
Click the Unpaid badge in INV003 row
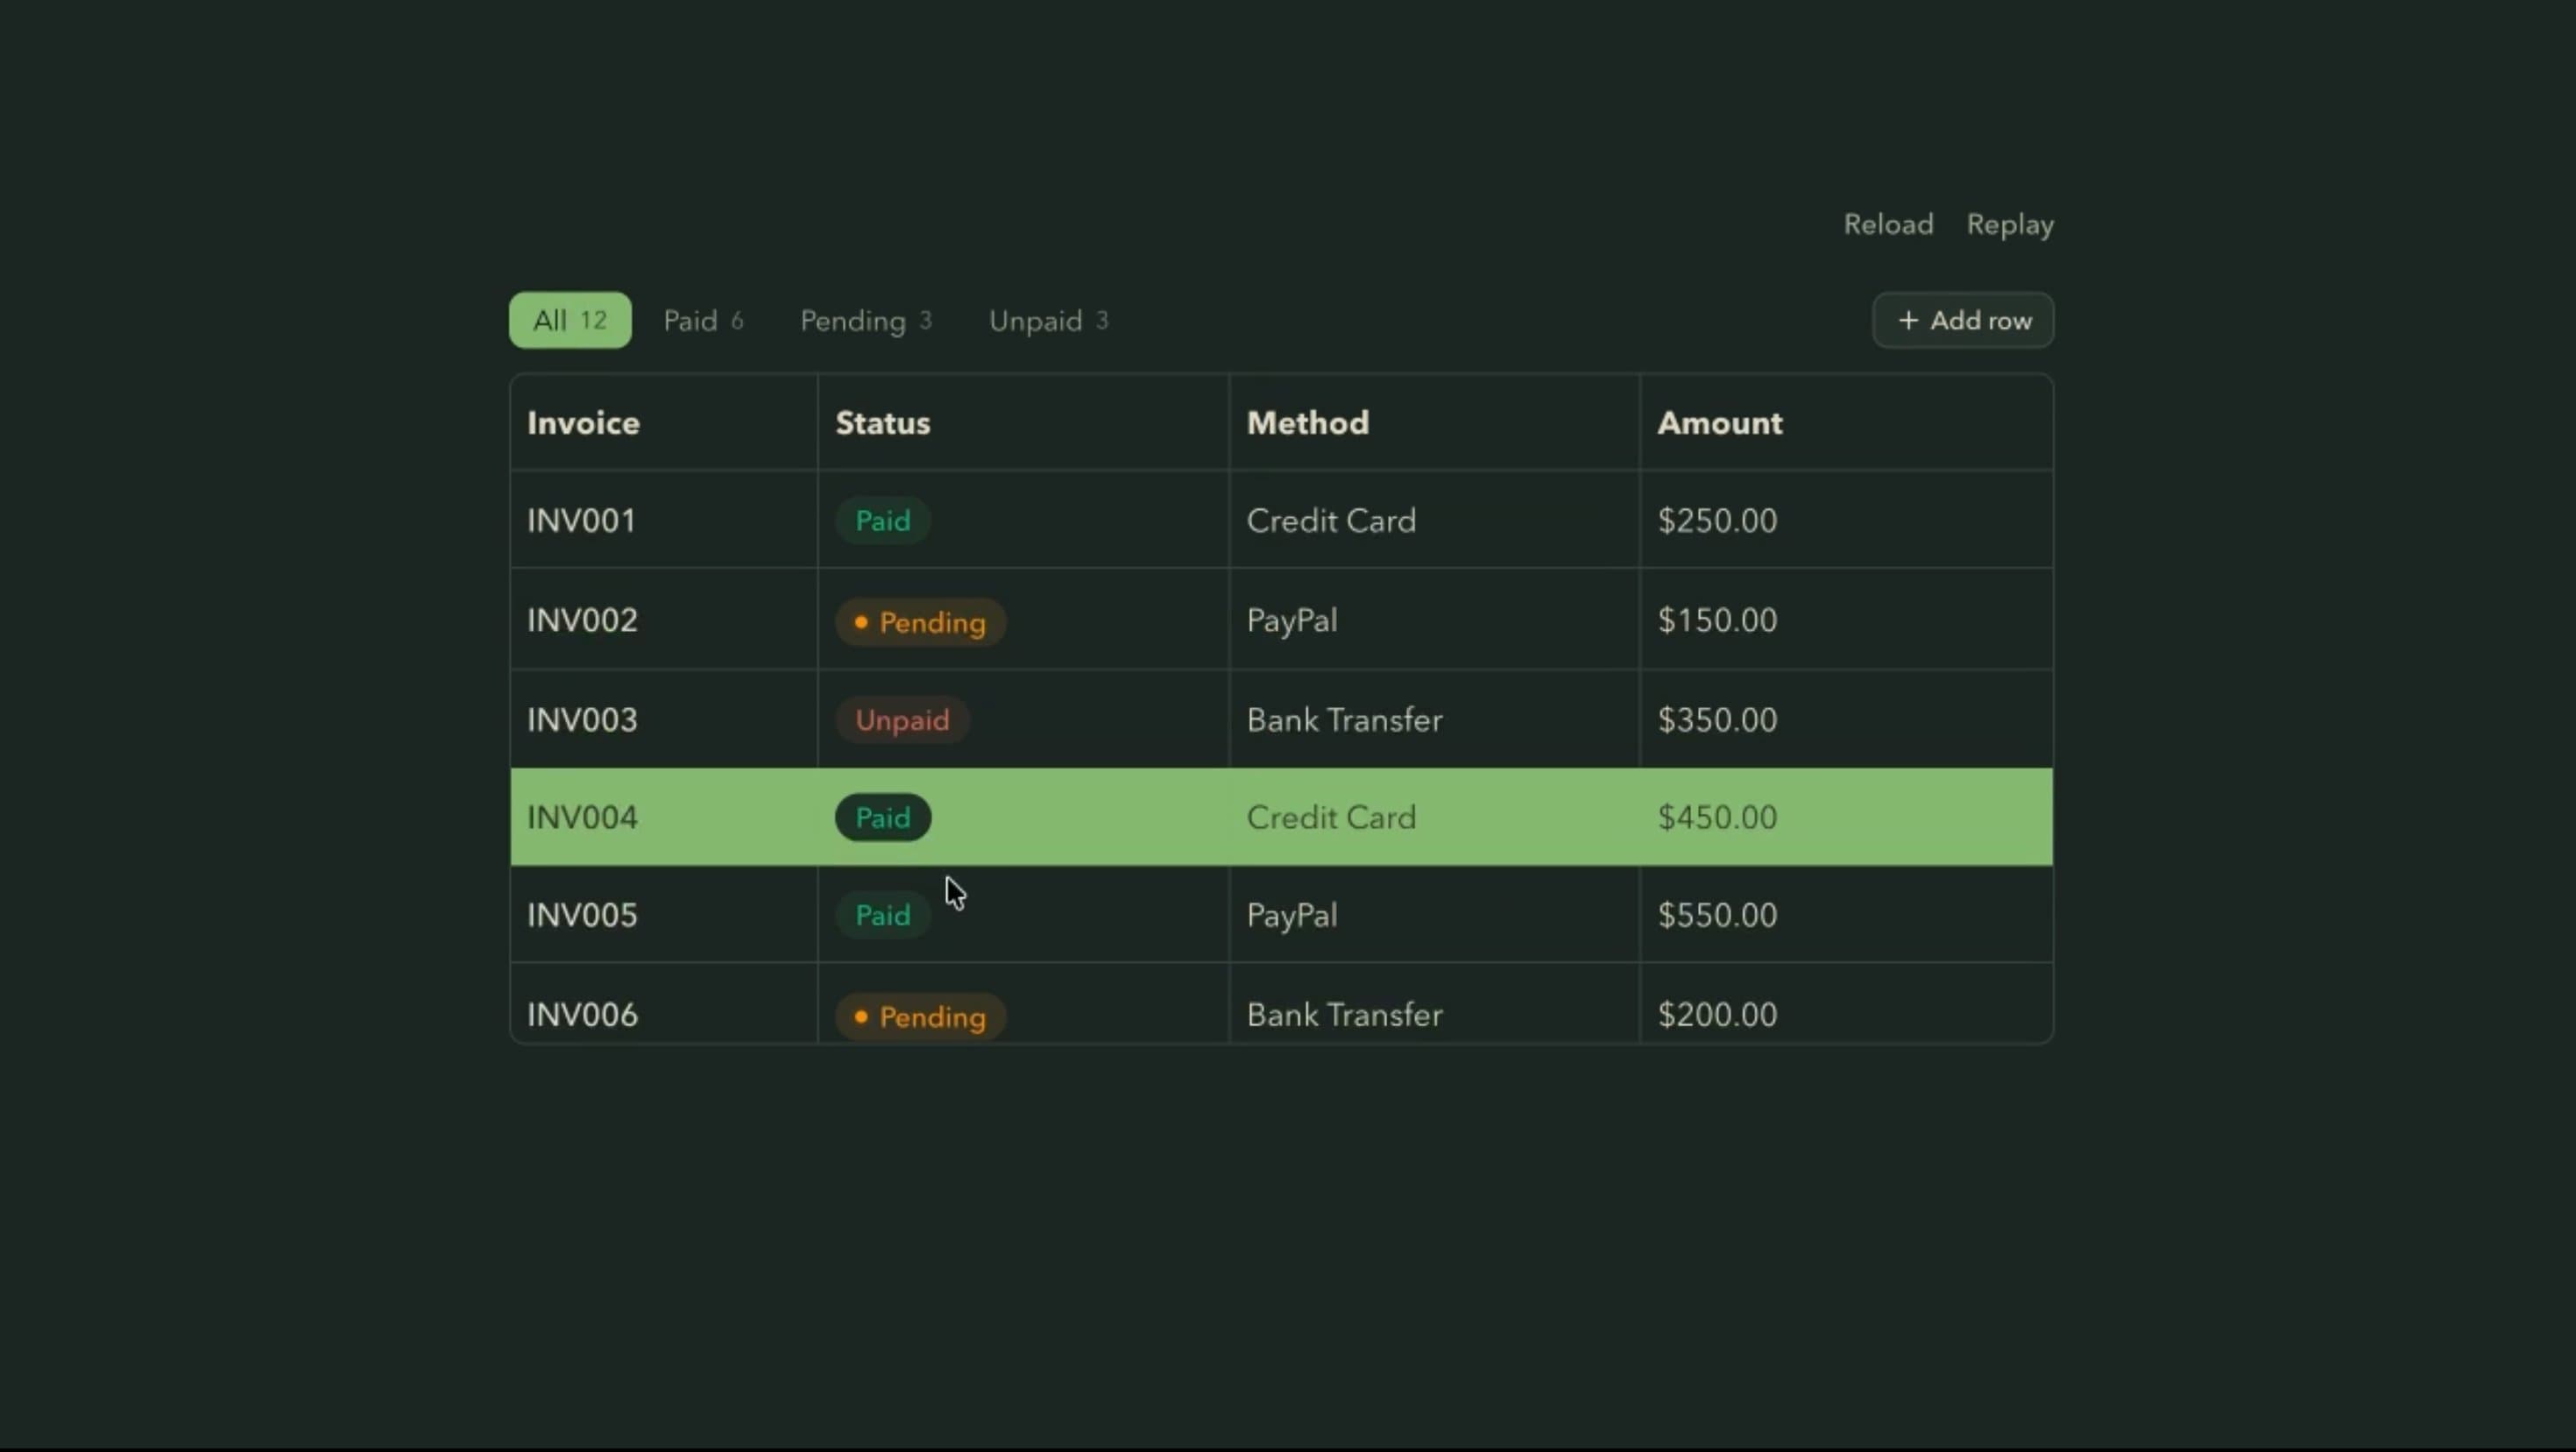click(902, 720)
